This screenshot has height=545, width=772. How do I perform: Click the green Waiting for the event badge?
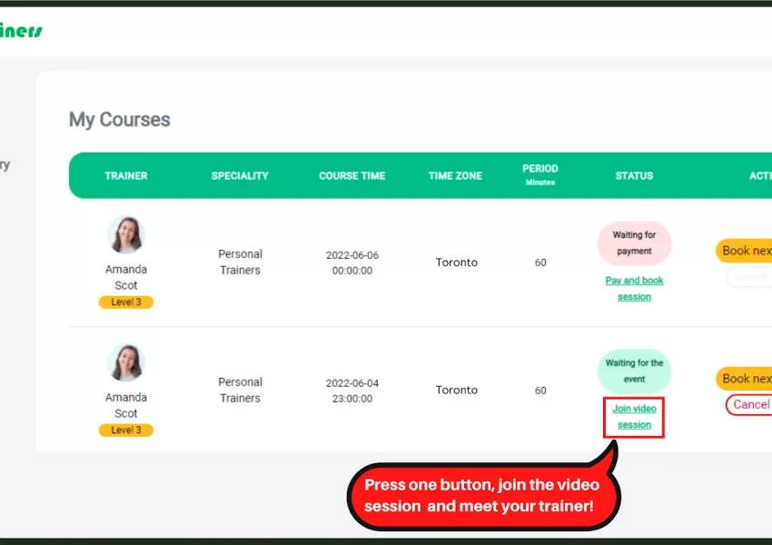[634, 371]
